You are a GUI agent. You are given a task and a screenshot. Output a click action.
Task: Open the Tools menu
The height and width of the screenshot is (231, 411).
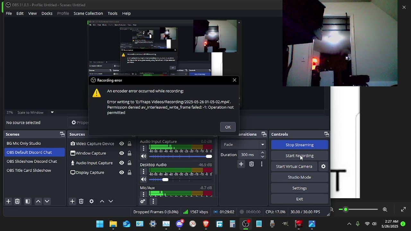(x=112, y=13)
